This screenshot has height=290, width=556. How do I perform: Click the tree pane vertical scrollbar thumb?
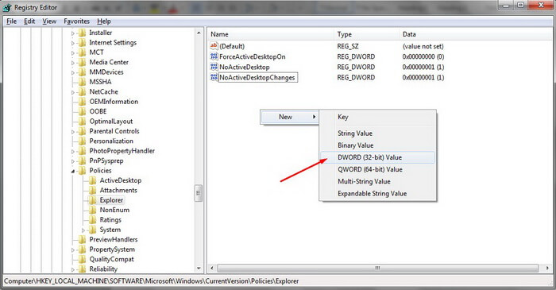coord(199,193)
